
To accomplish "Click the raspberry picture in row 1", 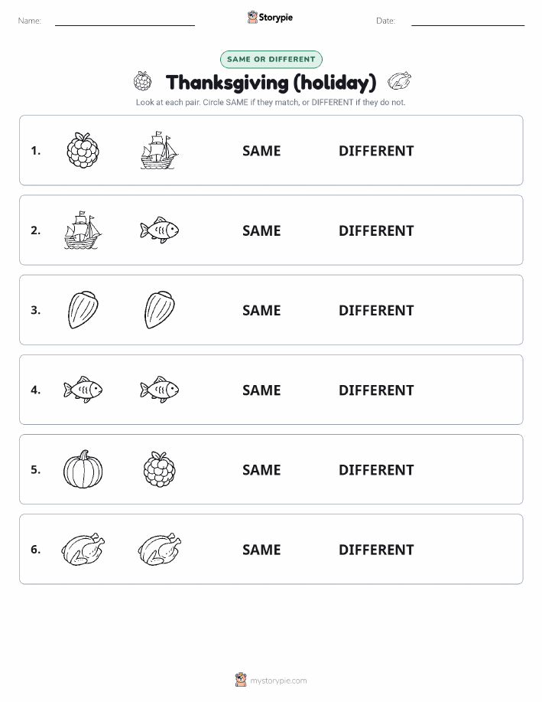I will pos(83,150).
